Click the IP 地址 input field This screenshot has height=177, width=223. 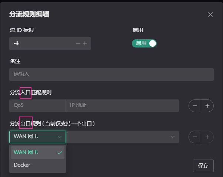point(122,106)
